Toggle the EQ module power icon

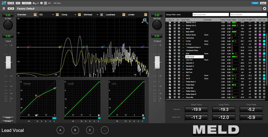[x=57, y=15]
